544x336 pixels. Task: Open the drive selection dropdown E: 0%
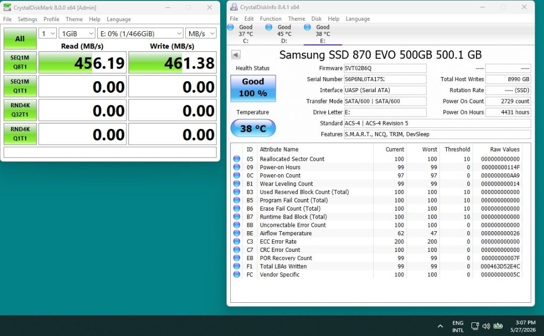(140, 33)
